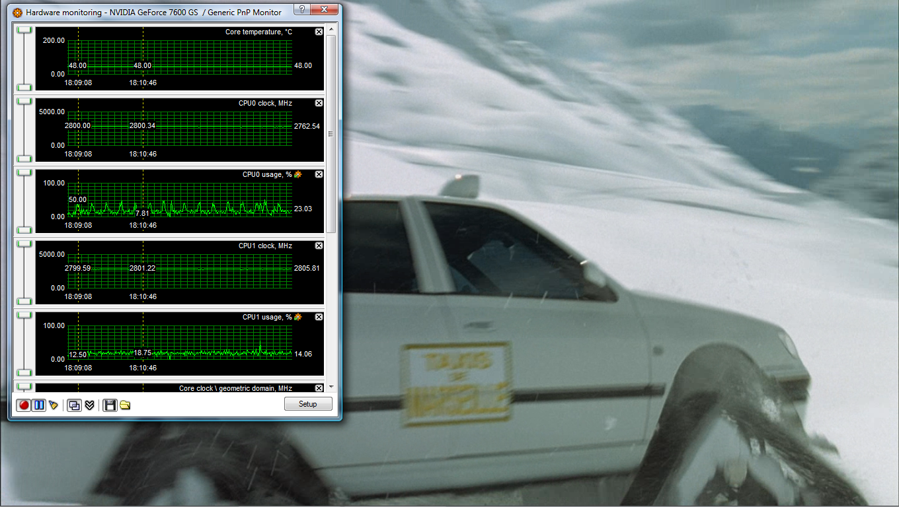Grab the lower slider handle of CPU0 usage
This screenshot has width=899, height=507.
coord(24,230)
